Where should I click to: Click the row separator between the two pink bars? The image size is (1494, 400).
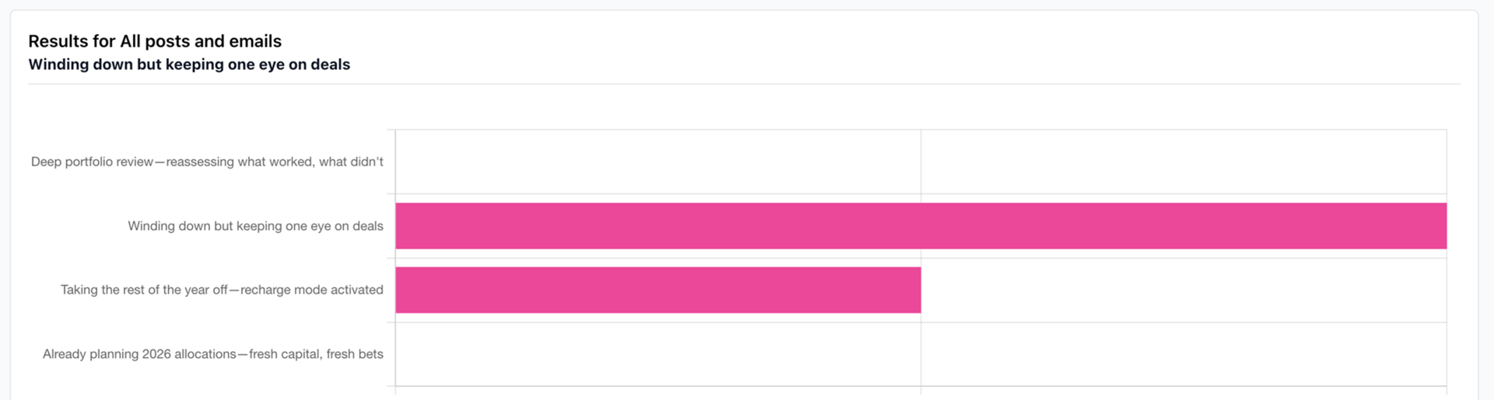click(921, 258)
